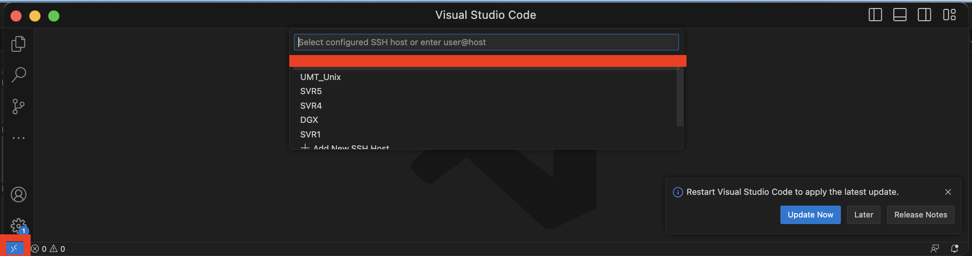Click the Update Now button
972x256 pixels.
coord(810,215)
